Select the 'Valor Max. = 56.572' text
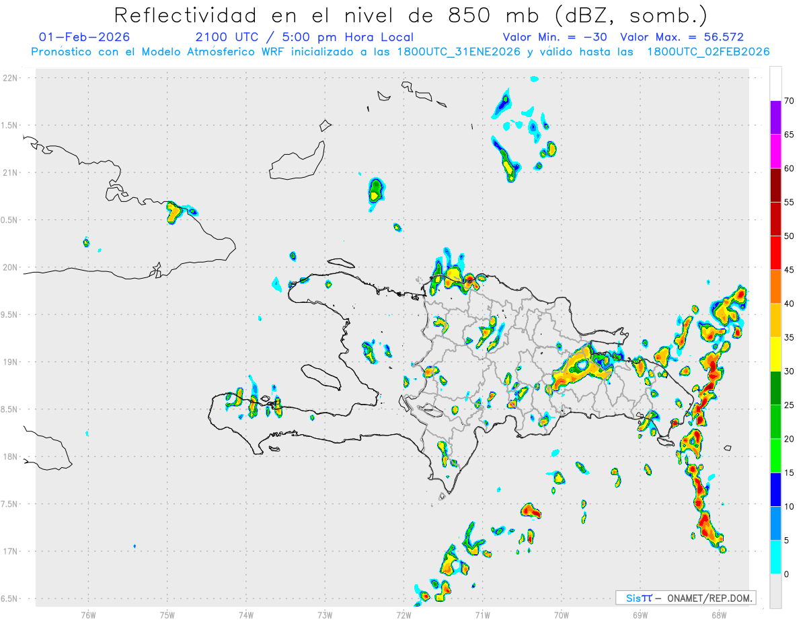The width and height of the screenshot is (807, 624). click(x=682, y=37)
